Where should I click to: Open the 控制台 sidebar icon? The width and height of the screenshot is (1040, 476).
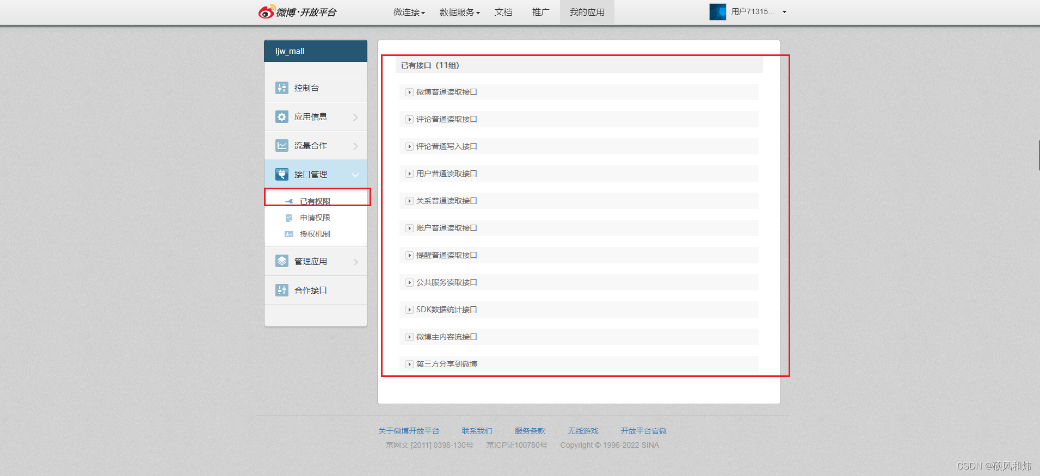(x=282, y=88)
